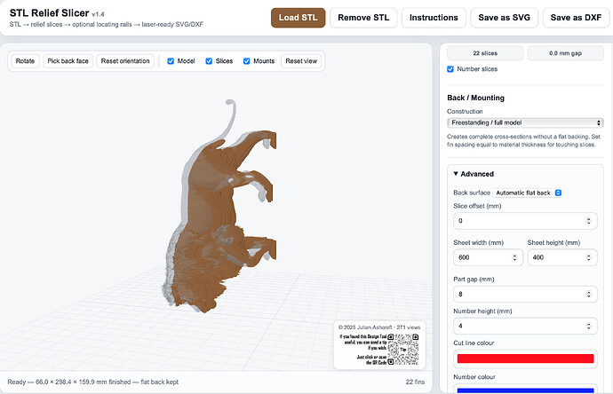Export with Save as DXF

[x=576, y=18]
